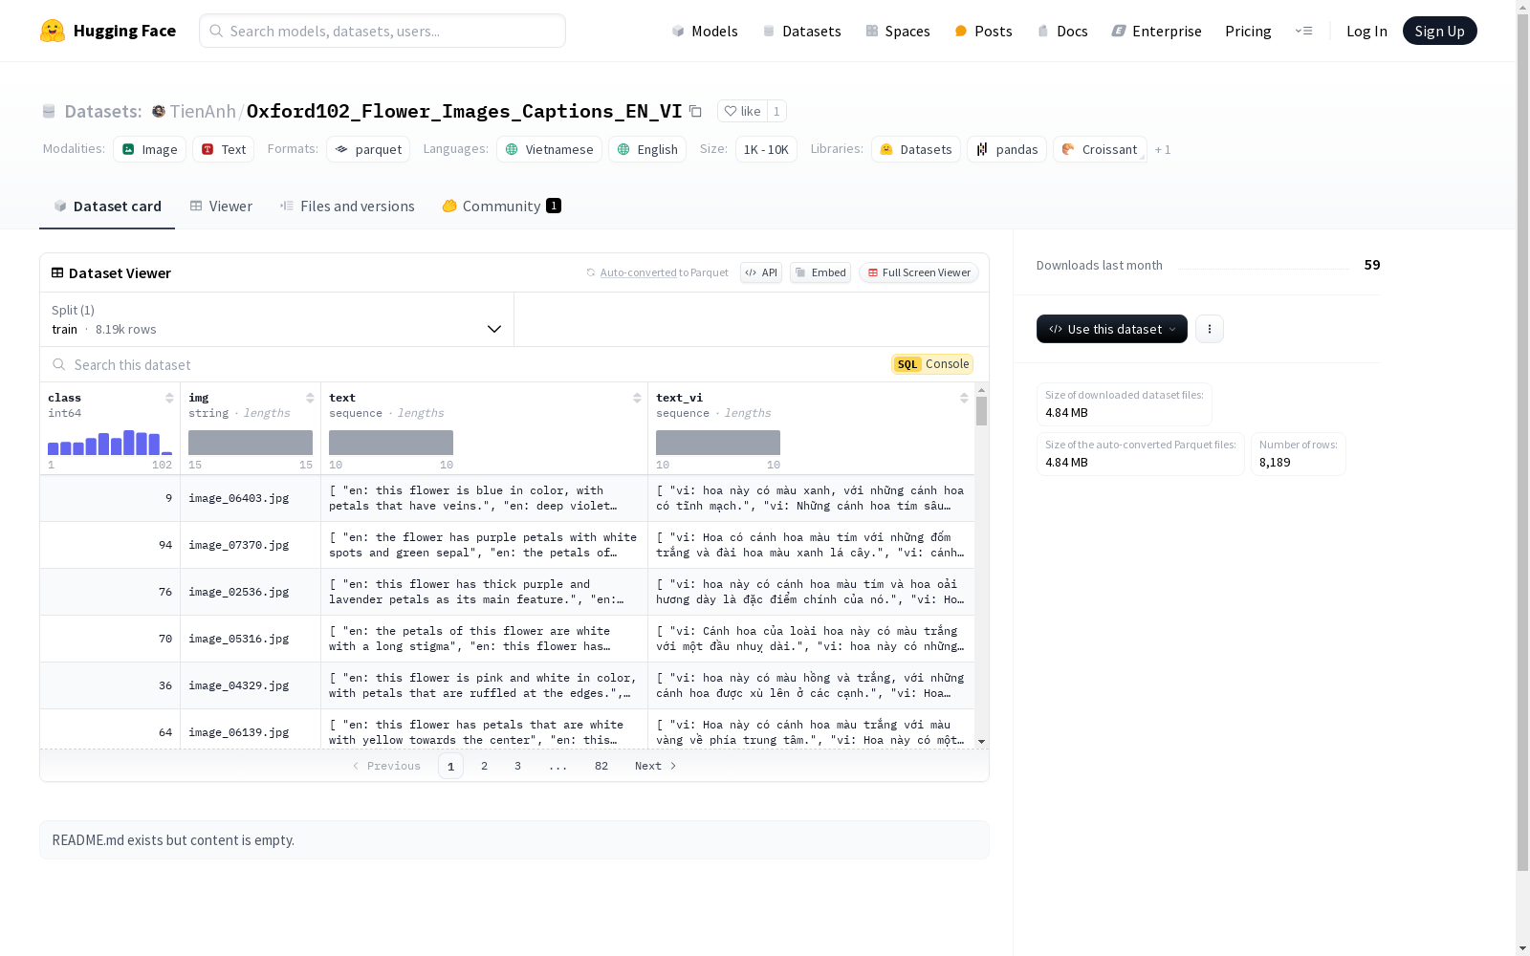The height and width of the screenshot is (956, 1530).
Task: Filter by Vietnamese language tag
Action: (549, 149)
